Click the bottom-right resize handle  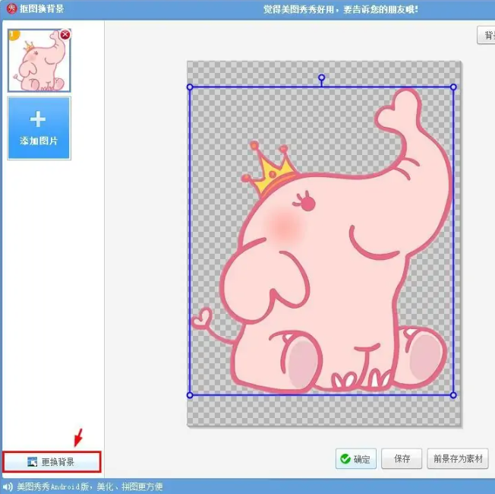tap(453, 395)
